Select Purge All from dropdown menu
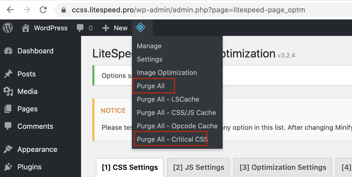 151,86
